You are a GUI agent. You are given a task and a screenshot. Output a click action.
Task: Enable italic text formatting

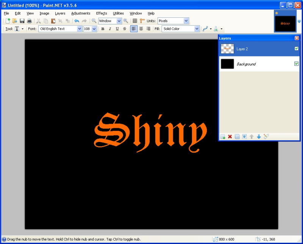point(110,28)
